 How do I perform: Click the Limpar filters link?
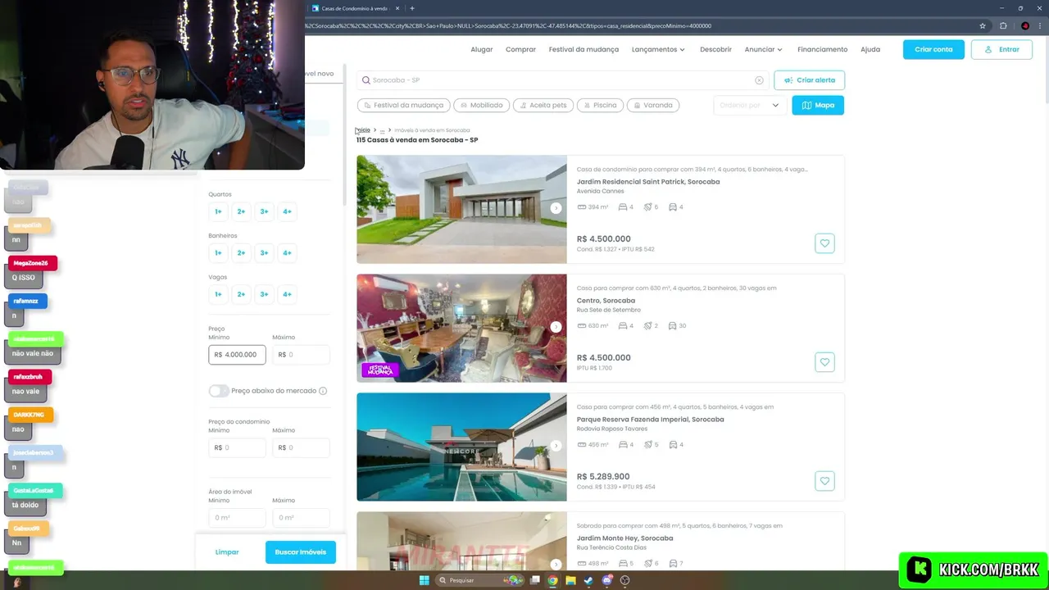227,552
